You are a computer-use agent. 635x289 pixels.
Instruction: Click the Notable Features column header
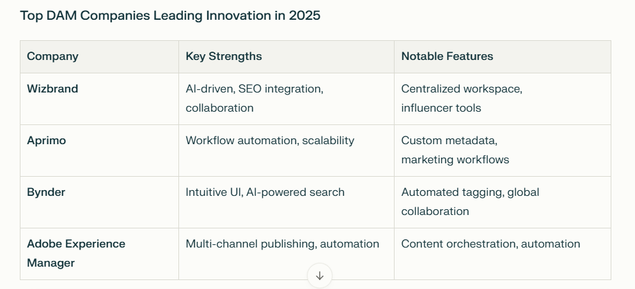[x=502, y=57]
